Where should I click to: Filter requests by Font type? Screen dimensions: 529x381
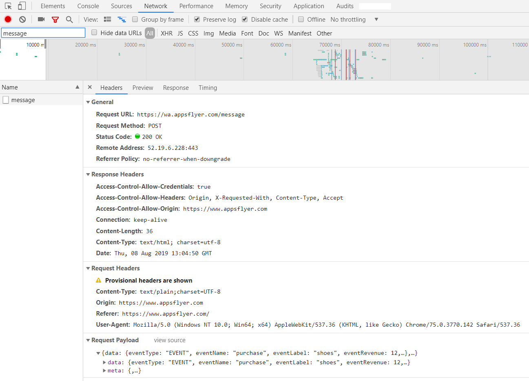pos(247,33)
